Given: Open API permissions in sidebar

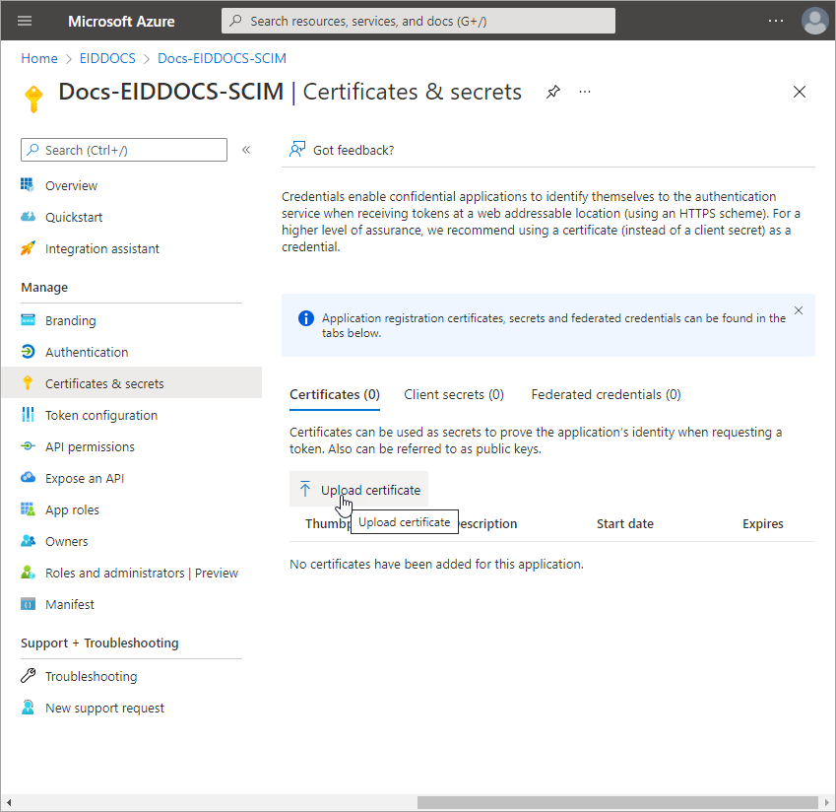Looking at the screenshot, I should 90,446.
